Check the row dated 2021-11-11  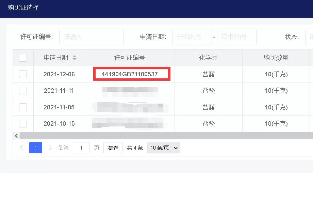click(23, 91)
